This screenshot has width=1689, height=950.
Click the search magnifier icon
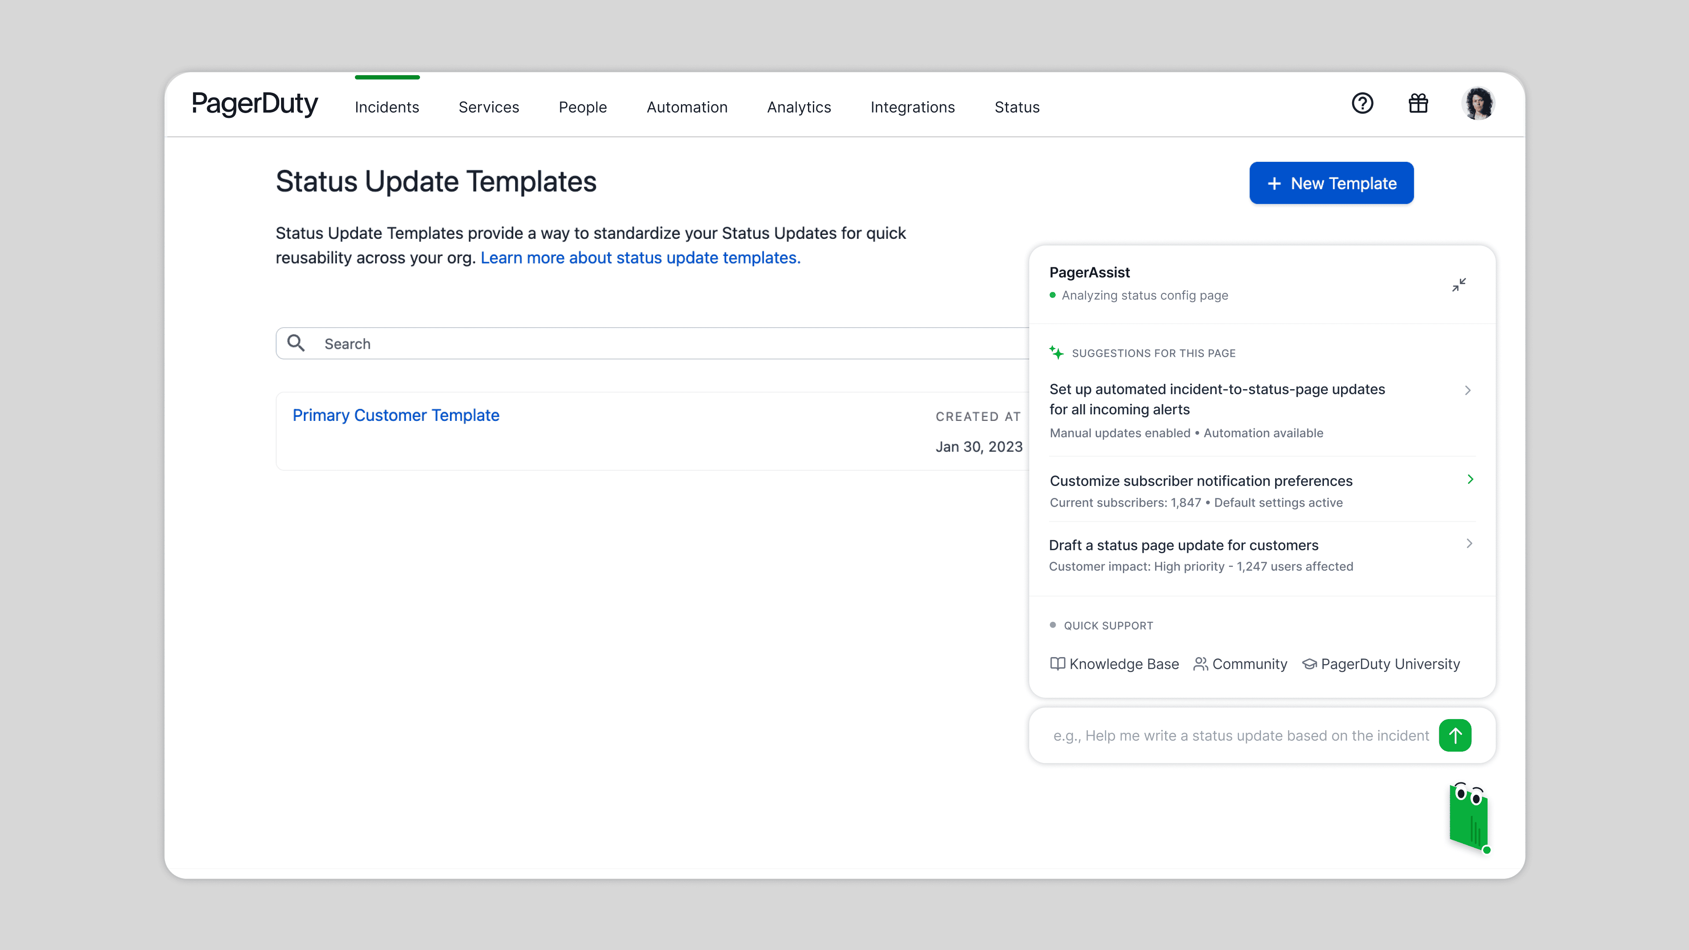point(296,343)
